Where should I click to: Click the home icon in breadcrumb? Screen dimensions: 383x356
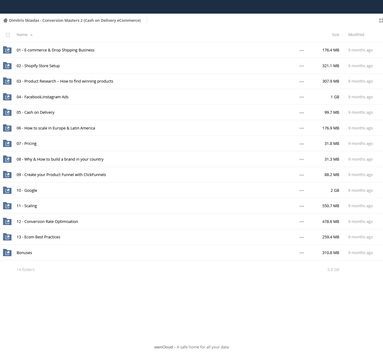5,21
